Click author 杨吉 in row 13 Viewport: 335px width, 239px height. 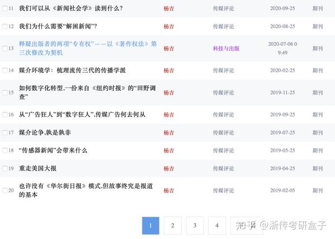point(169,48)
